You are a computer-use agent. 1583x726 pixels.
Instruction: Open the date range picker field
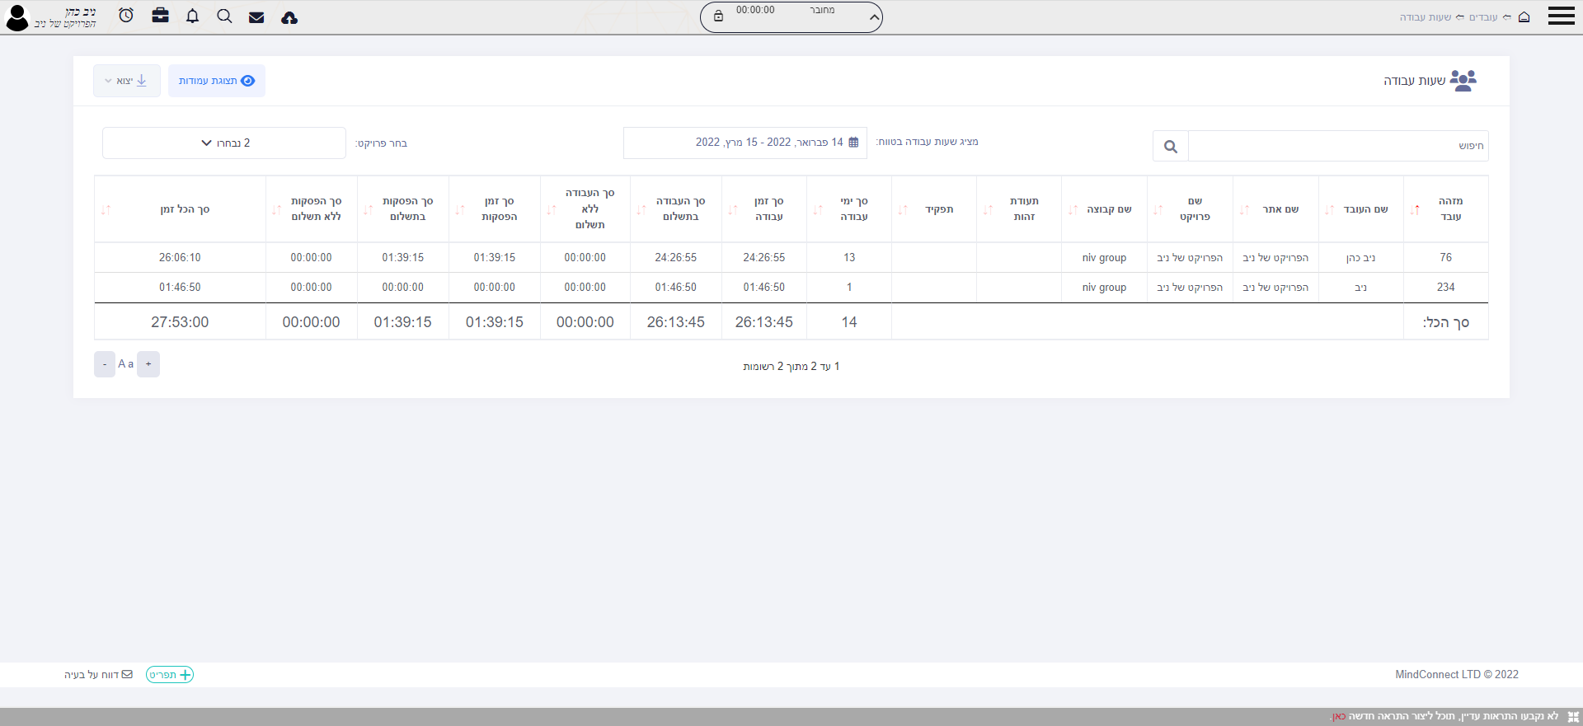coord(745,143)
